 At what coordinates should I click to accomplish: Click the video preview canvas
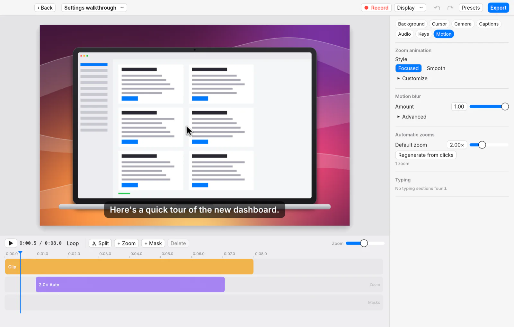(x=195, y=125)
